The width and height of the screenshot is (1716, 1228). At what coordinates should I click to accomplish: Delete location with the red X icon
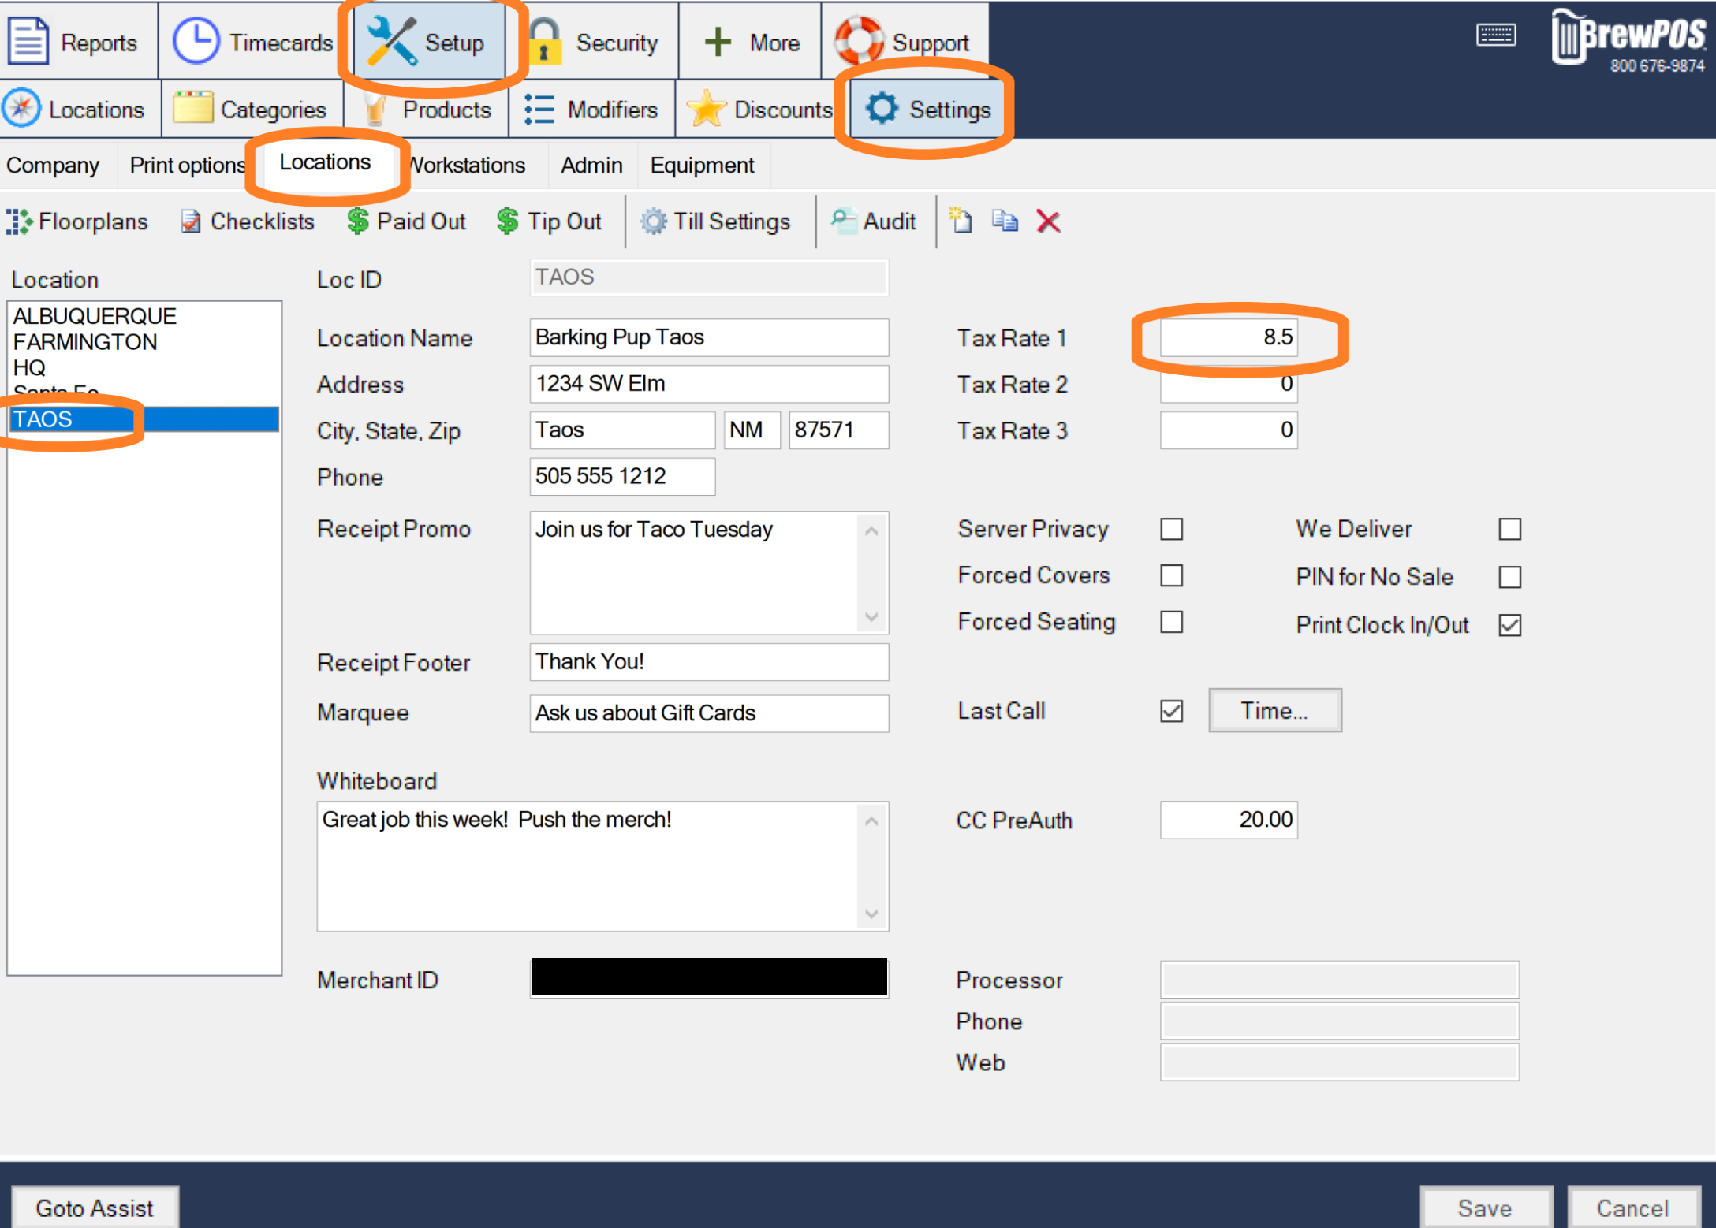(1048, 221)
